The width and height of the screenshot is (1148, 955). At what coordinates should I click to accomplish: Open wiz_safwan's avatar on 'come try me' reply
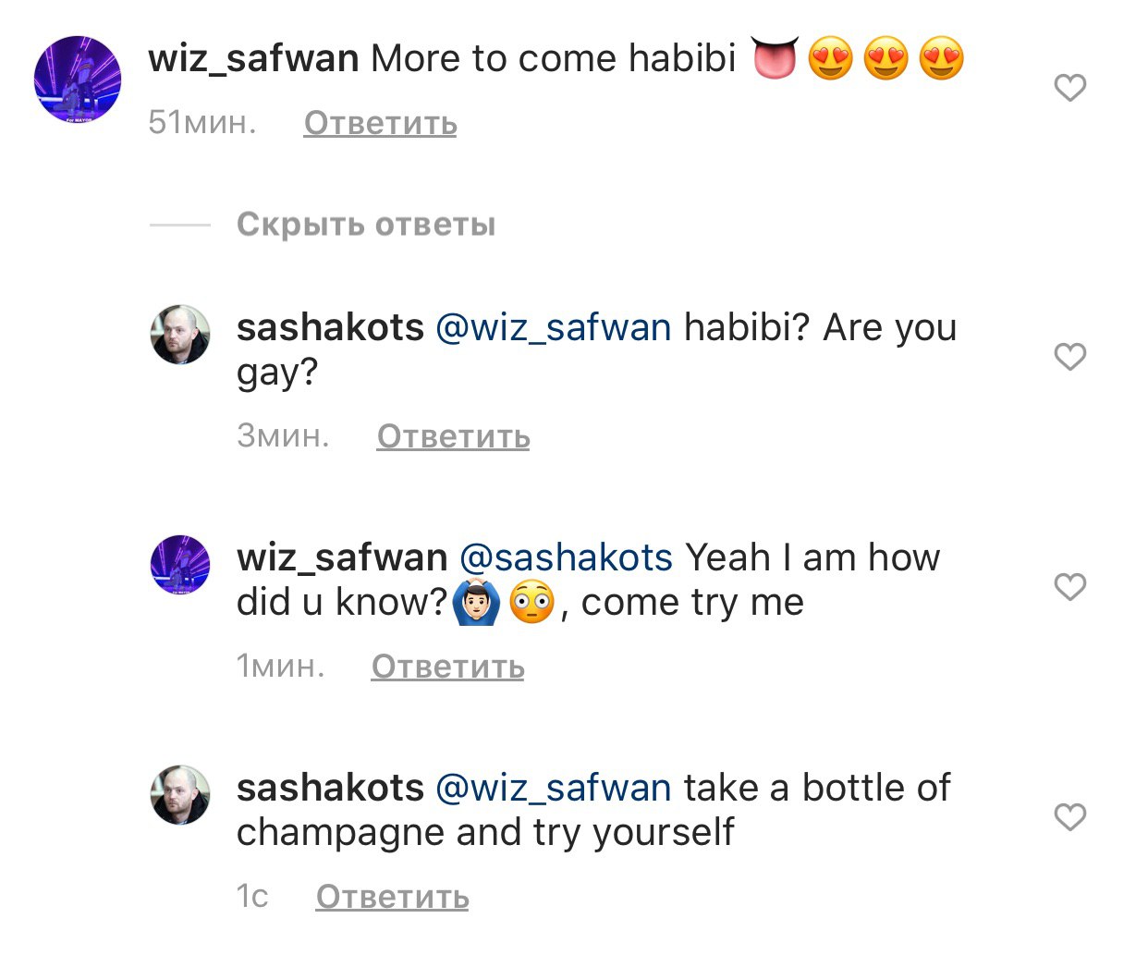180,565
